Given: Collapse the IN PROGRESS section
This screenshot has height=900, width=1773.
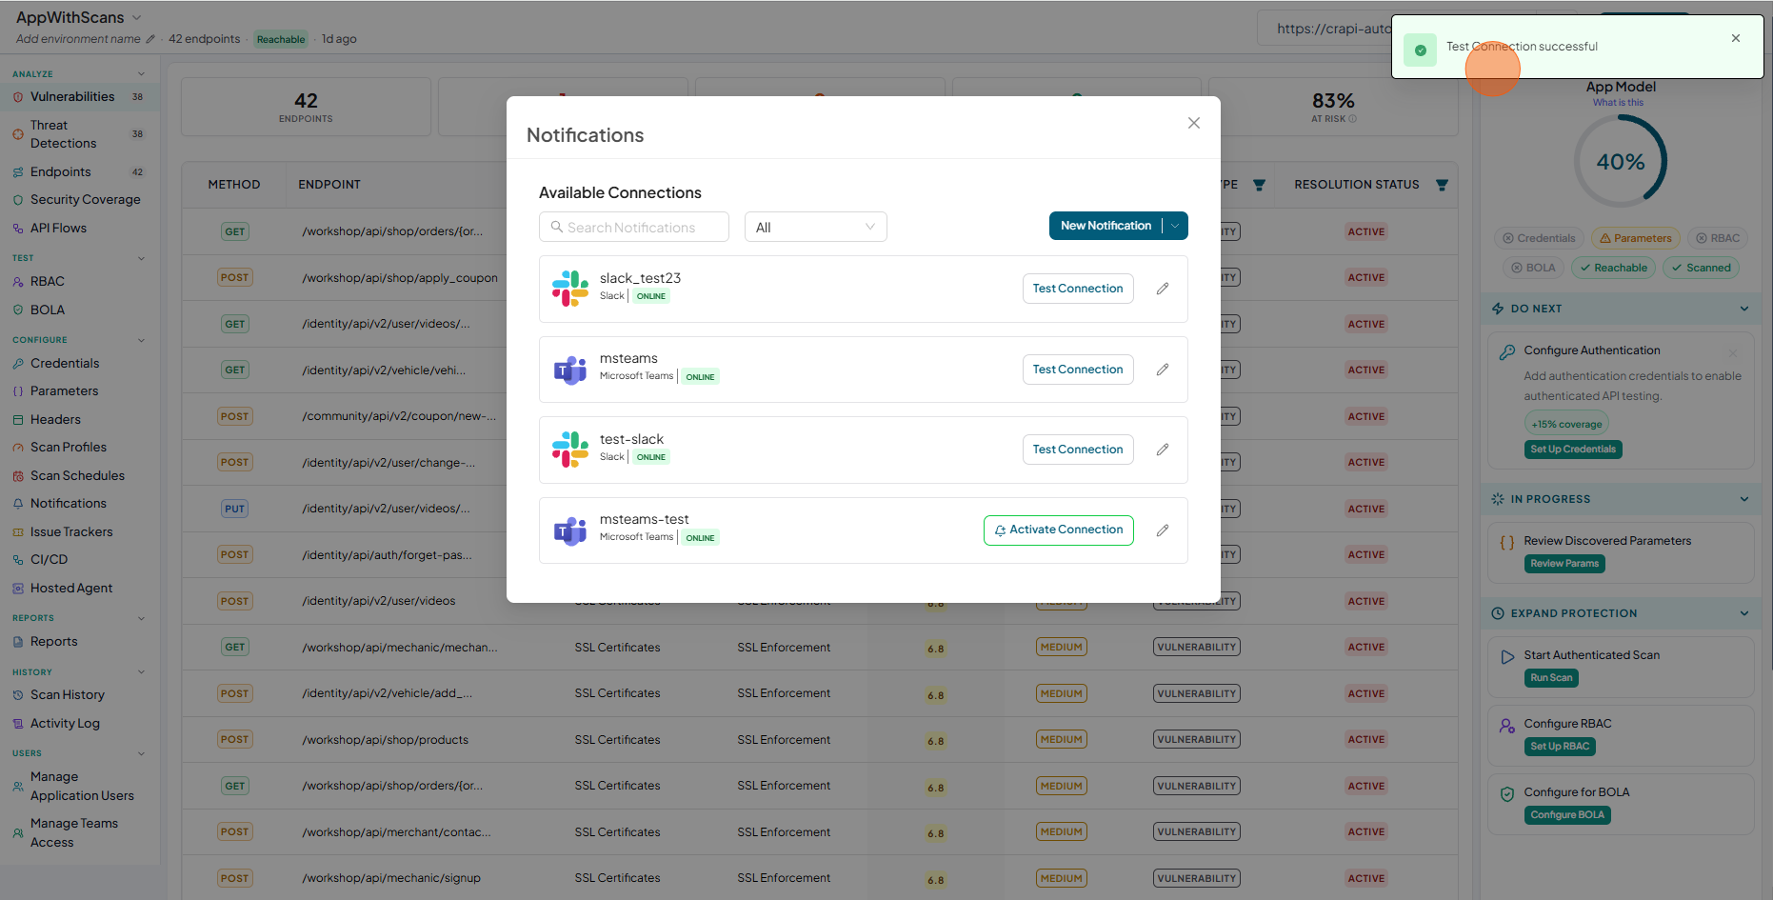Looking at the screenshot, I should (x=1744, y=499).
